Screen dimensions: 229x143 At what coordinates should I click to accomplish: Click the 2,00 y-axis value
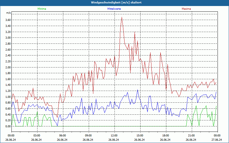[x=8, y=67]
